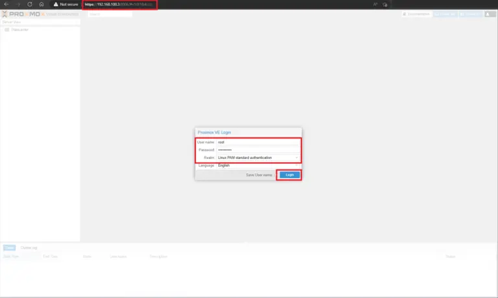Open the Language dropdown showing English
The image size is (498, 298).
tap(257, 166)
